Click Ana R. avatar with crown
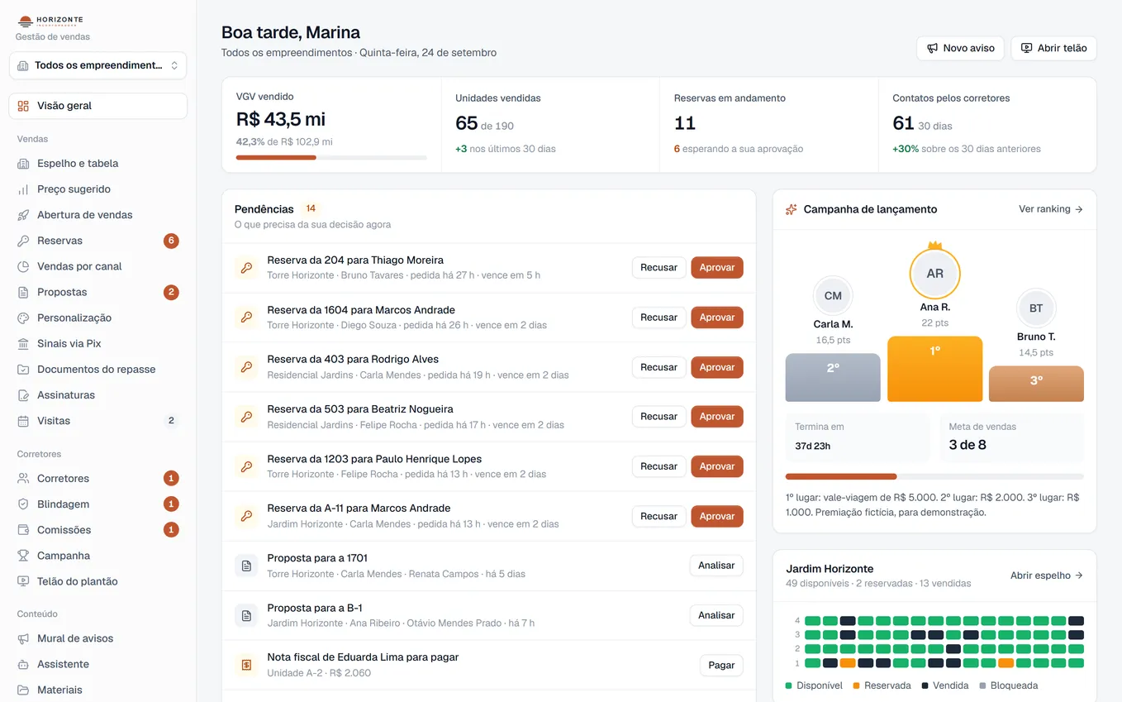The image size is (1122, 702). [934, 272]
